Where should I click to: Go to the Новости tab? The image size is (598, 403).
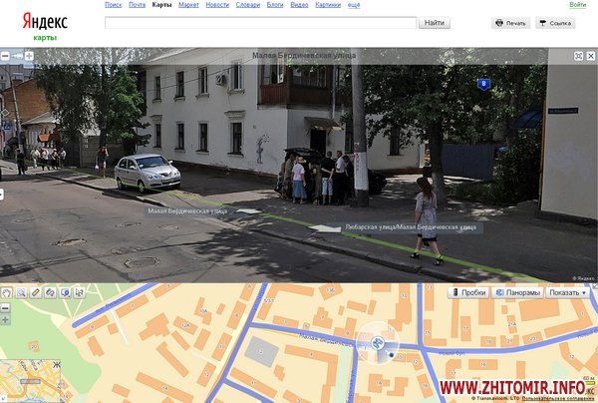[x=216, y=5]
